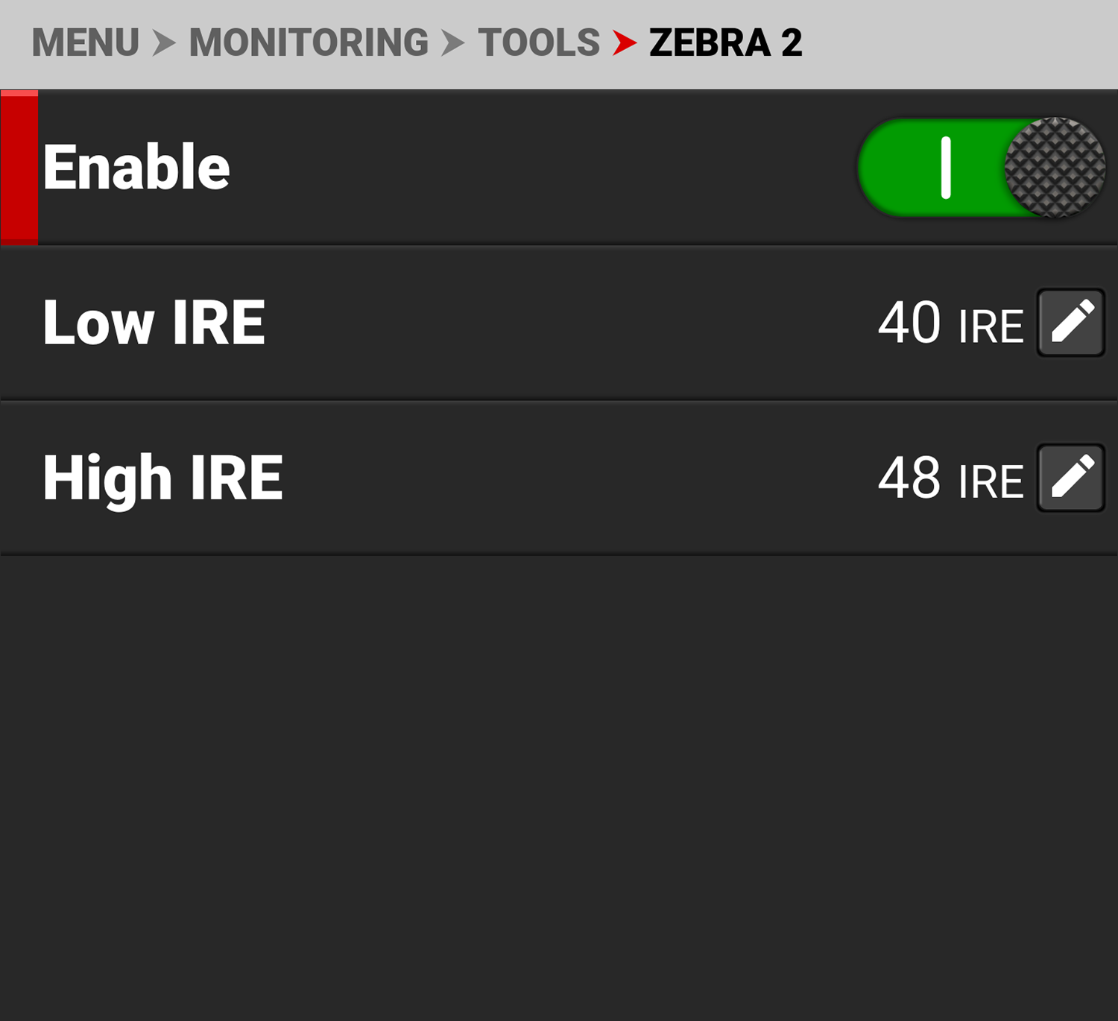
Task: Click the red arrow before ZEBRA 2
Action: pyautogui.click(x=625, y=42)
